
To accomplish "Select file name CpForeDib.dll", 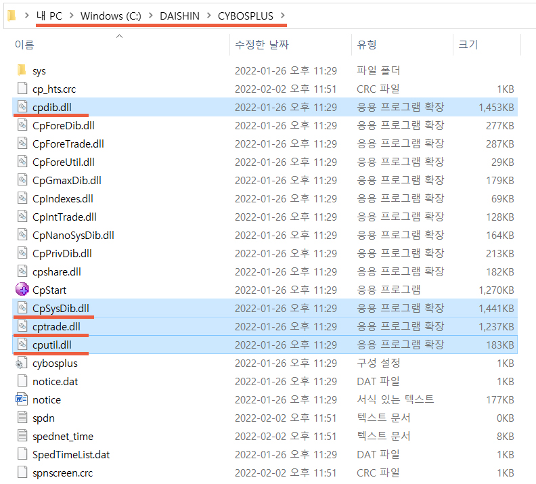I will click(63, 126).
